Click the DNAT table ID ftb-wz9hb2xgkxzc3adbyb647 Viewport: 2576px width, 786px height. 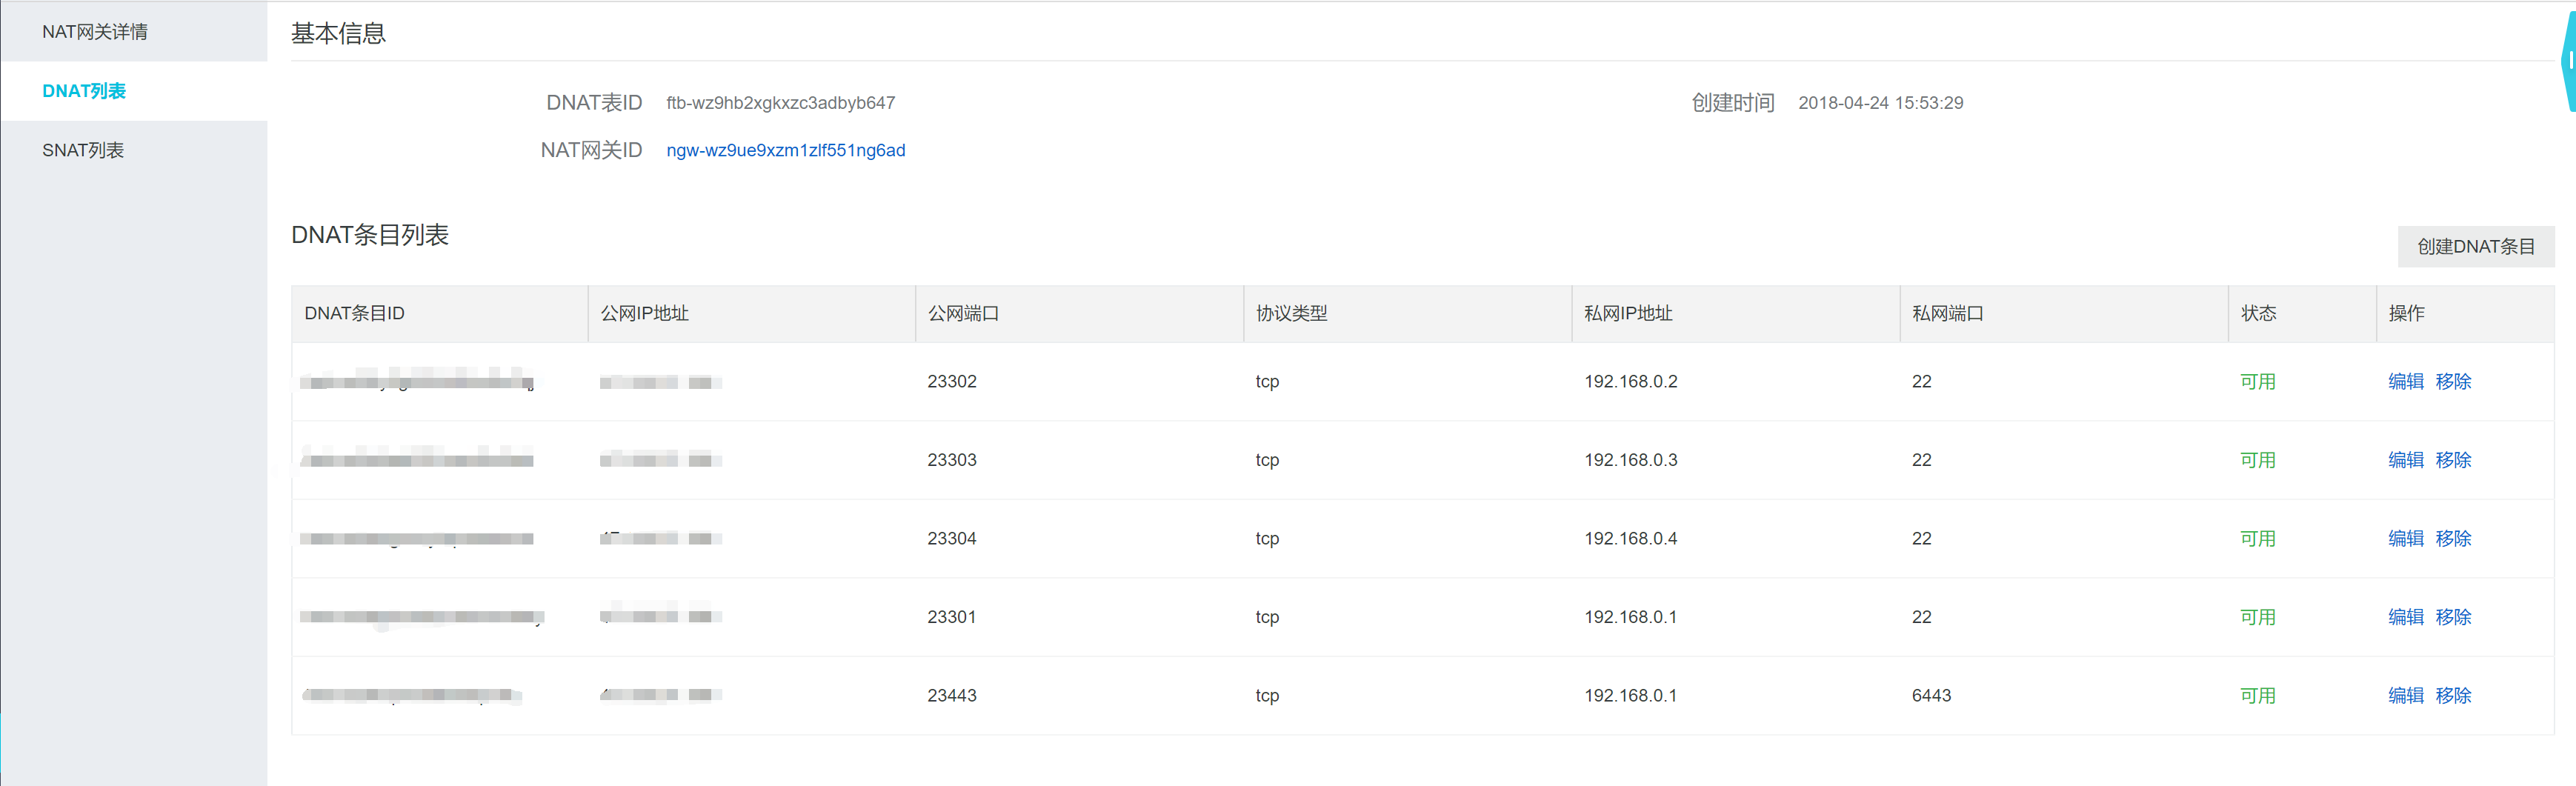point(780,103)
